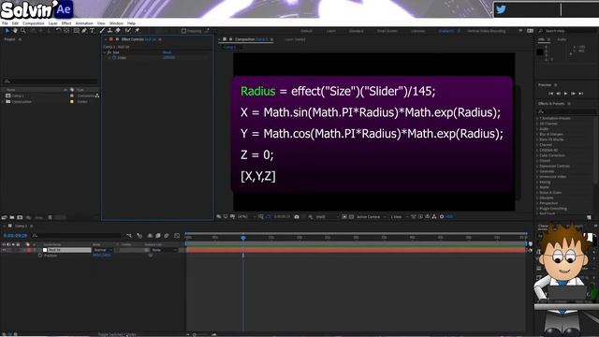Viewport: 599px width, 337px height.
Task: Switch to the Default workspace tab
Action: 306,31
